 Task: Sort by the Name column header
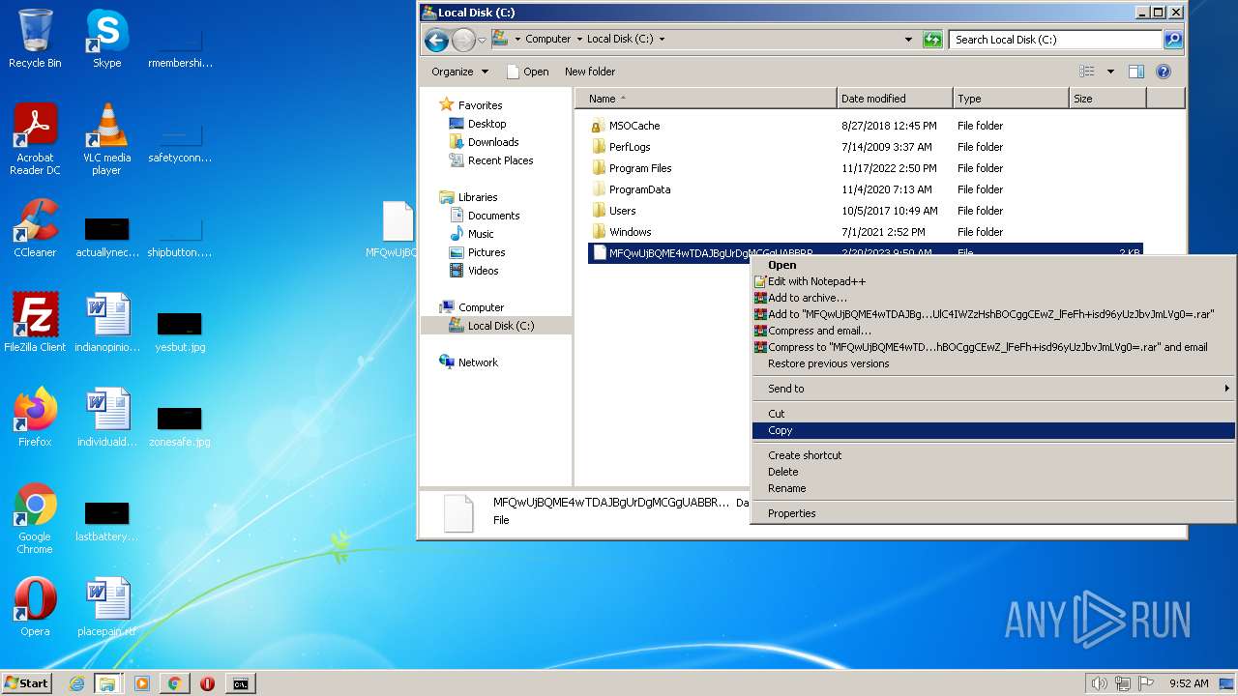(706, 99)
